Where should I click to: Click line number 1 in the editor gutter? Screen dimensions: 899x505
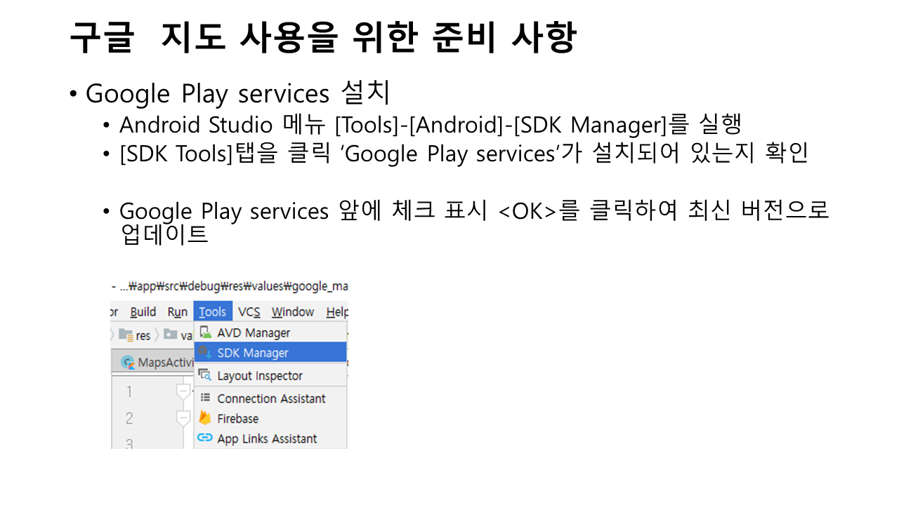click(x=129, y=391)
